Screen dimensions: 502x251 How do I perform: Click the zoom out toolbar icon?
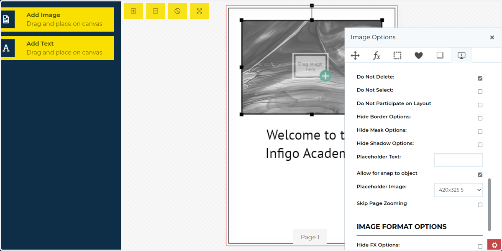tap(156, 11)
